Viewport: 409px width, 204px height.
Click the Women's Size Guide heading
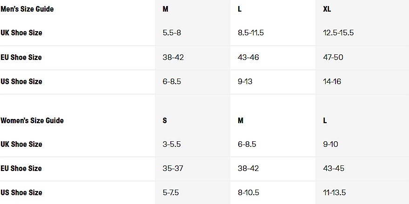[x=32, y=120]
